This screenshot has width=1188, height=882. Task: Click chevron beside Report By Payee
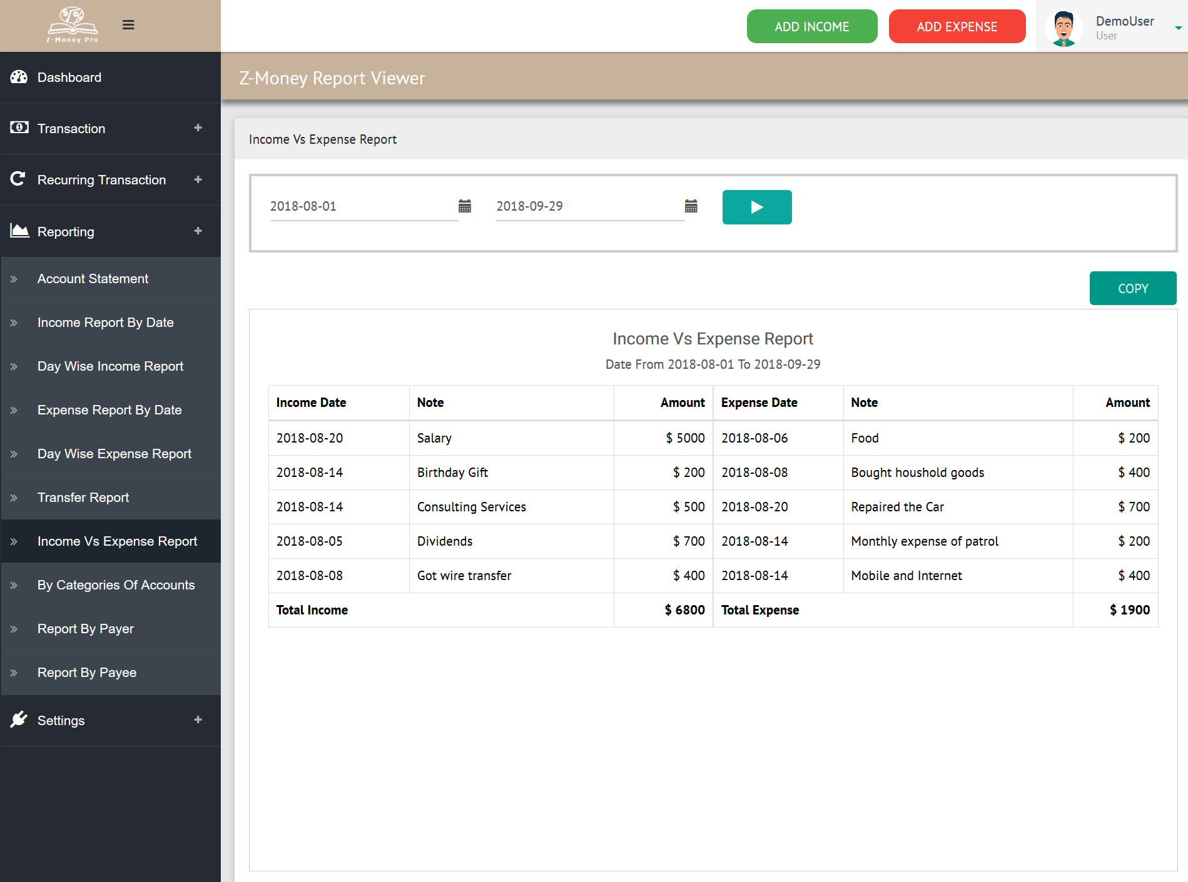(x=14, y=673)
